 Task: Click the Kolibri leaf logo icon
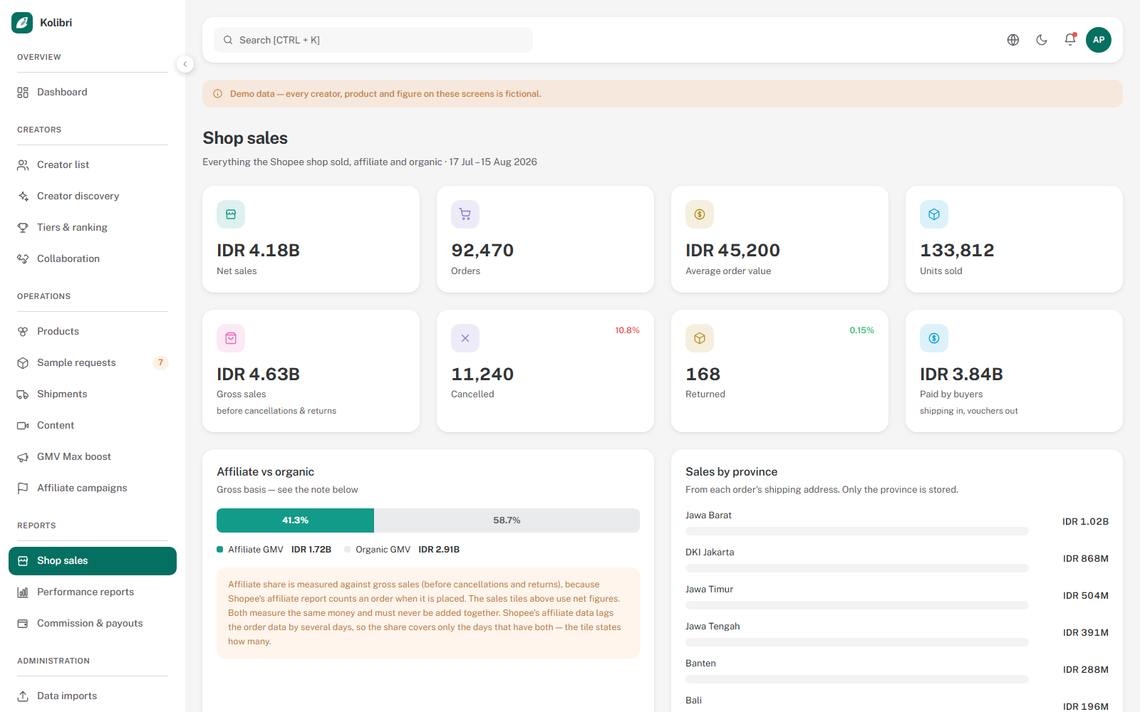(x=22, y=23)
